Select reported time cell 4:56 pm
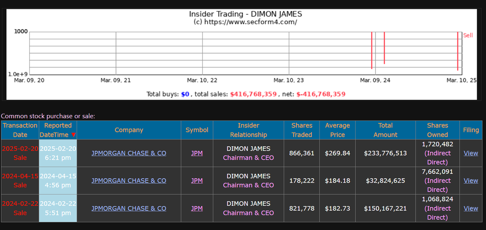Viewport: 486px width, 230px height. click(58, 181)
